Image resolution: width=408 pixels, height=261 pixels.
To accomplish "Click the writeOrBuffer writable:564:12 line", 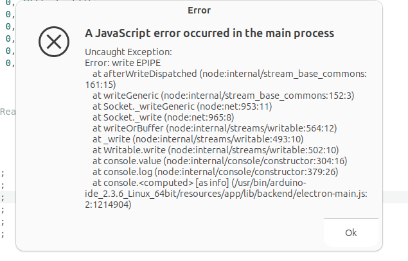I will point(215,128).
